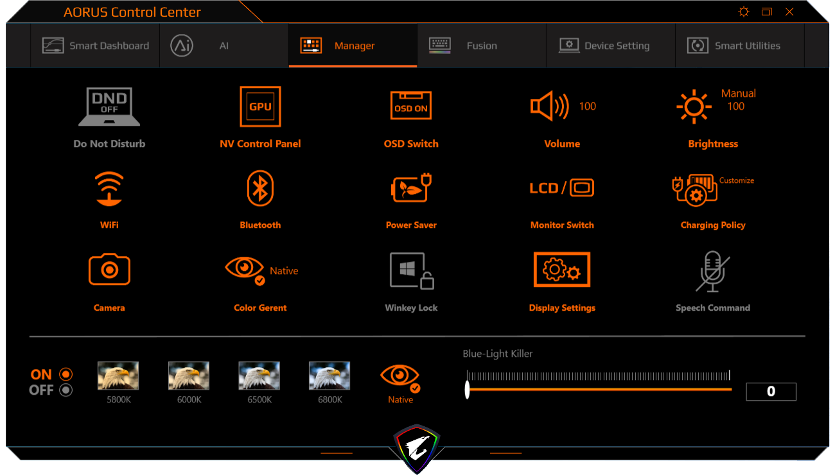Toggle the Bluetooth icon
Screen dimensions: 835x475
(x=260, y=189)
